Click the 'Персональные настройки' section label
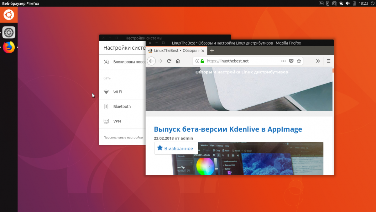 123,138
